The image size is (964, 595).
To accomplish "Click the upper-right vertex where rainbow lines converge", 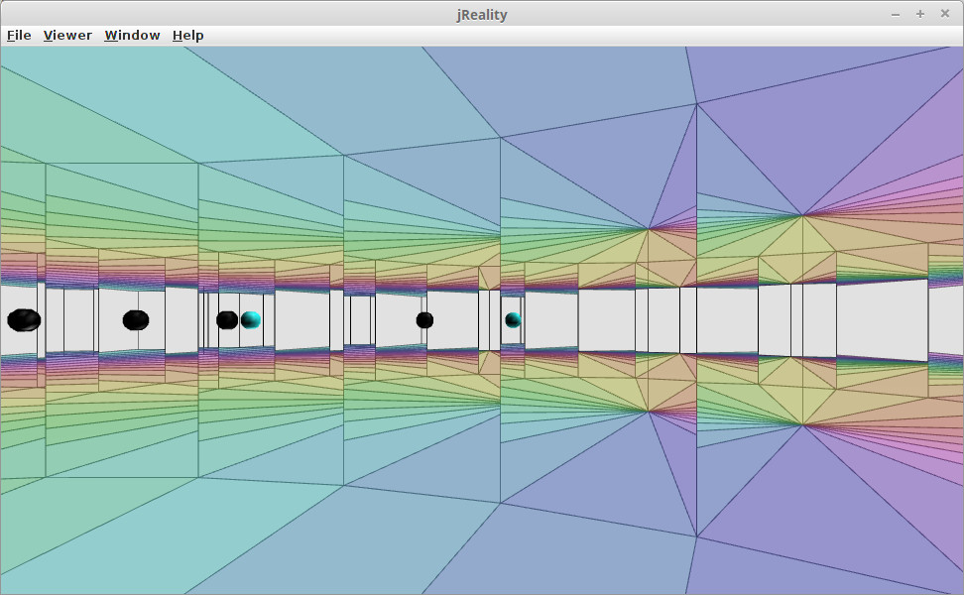I will 801,215.
